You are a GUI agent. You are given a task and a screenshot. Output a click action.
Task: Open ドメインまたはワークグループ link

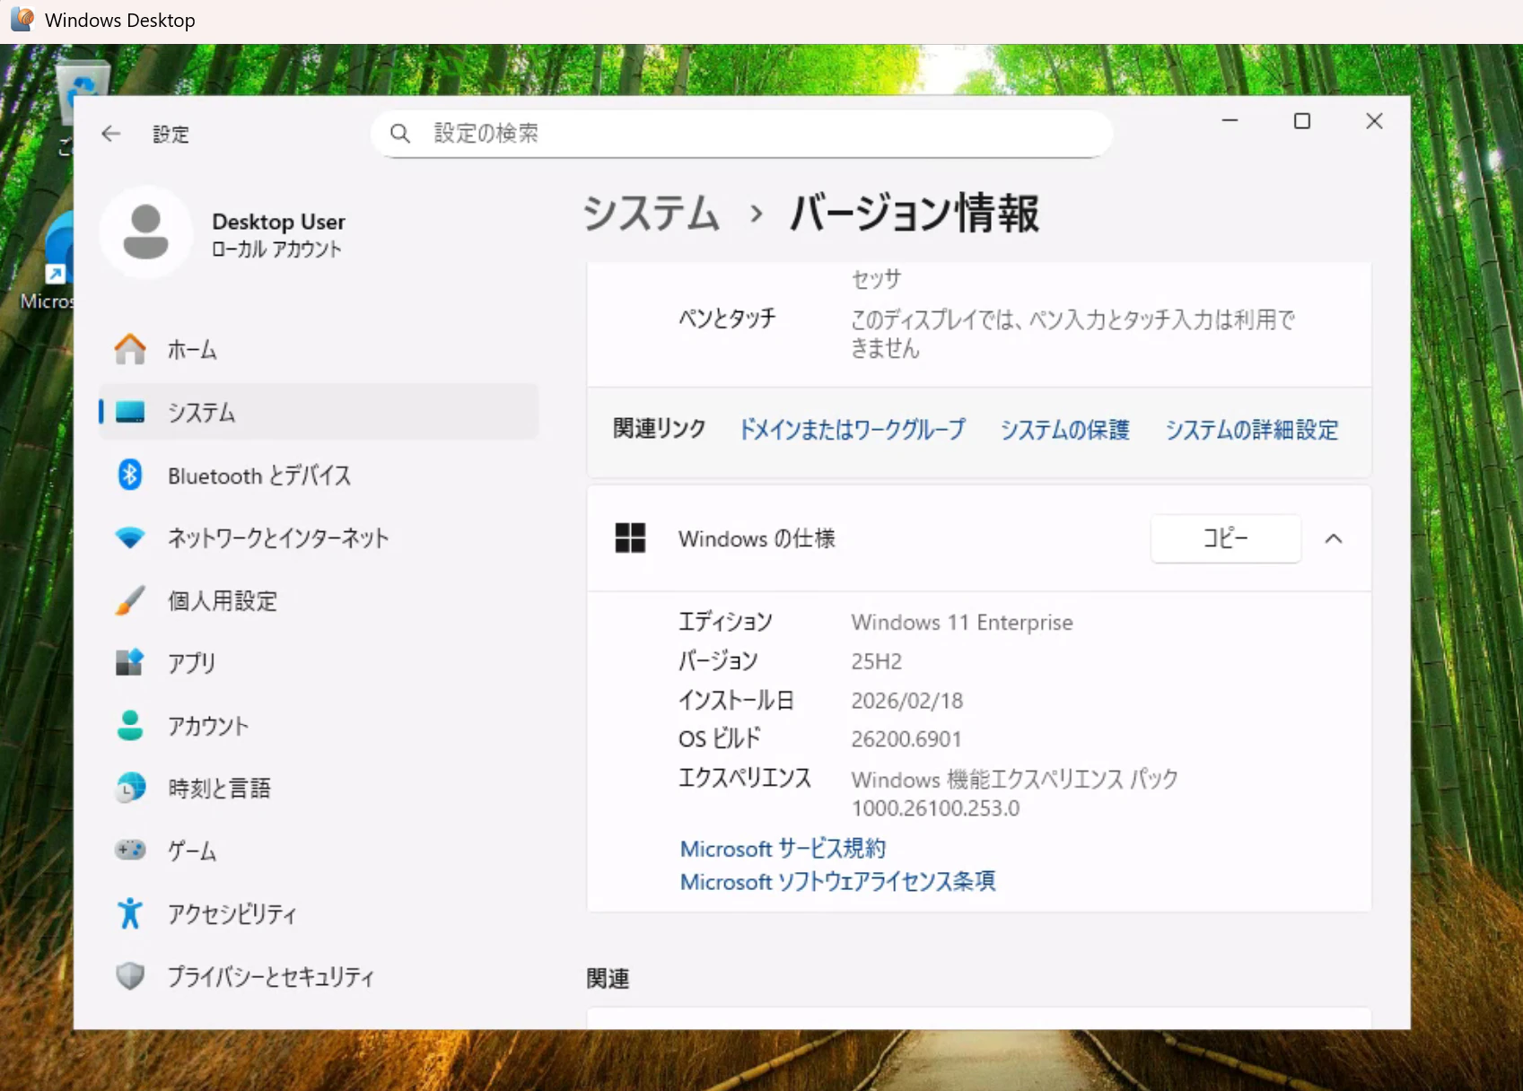pyautogui.click(x=853, y=430)
